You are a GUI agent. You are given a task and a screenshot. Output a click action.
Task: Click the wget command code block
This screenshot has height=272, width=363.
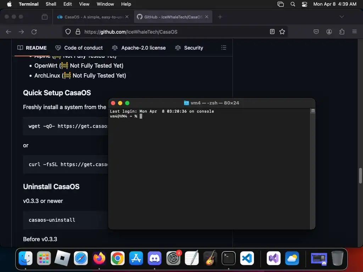pyautogui.click(x=66, y=126)
